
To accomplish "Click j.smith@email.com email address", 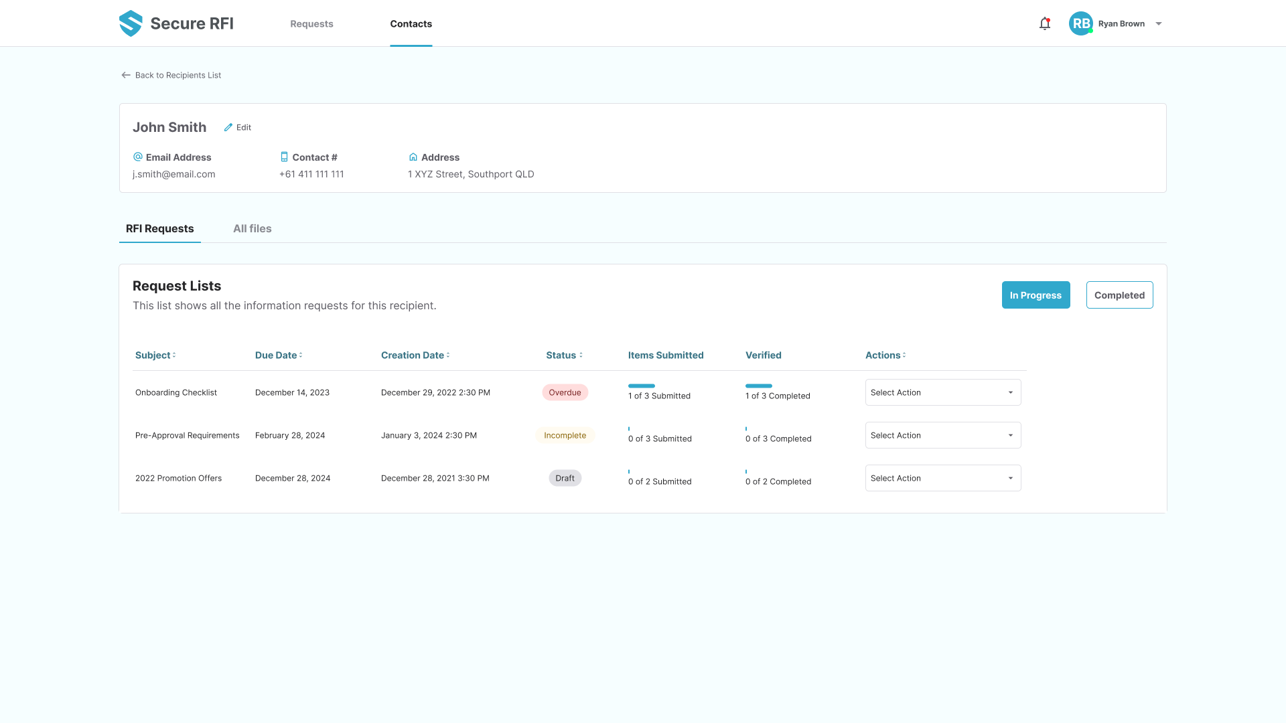I will tap(173, 174).
